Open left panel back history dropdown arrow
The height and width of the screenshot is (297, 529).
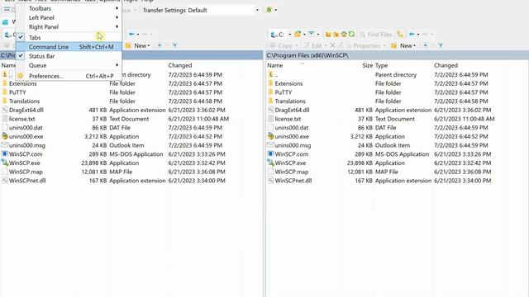point(138,34)
